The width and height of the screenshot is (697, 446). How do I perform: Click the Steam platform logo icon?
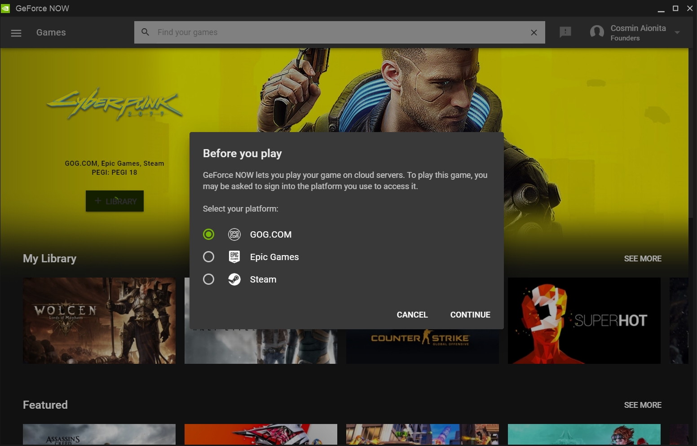[234, 279]
